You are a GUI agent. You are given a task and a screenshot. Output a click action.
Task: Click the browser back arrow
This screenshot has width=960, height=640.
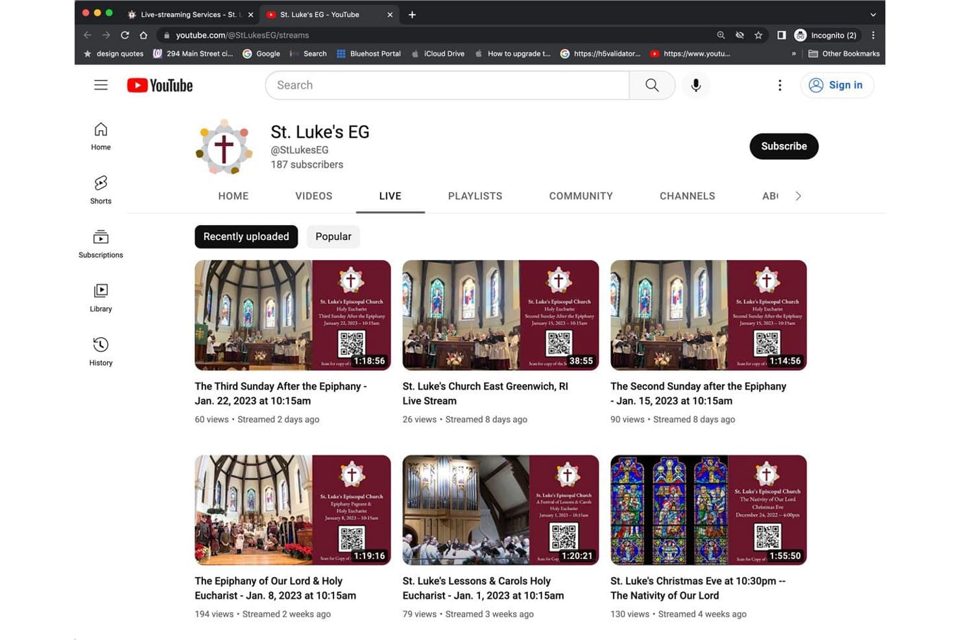88,35
